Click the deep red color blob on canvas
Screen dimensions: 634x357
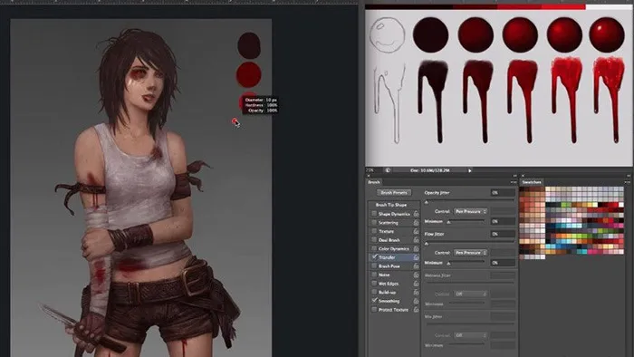(x=249, y=74)
